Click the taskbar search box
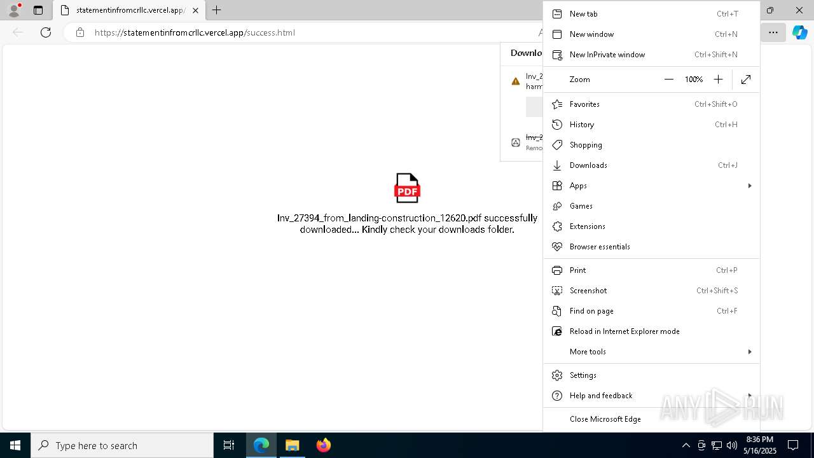The width and height of the screenshot is (814, 458). tap(122, 445)
